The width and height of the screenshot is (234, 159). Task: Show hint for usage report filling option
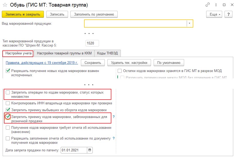pos(114,138)
